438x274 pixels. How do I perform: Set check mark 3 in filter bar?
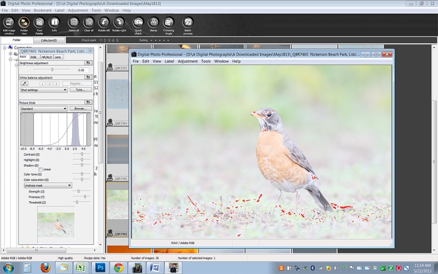109,41
